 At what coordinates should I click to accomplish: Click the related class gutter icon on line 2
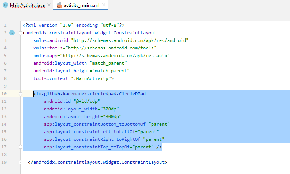pos(12,33)
